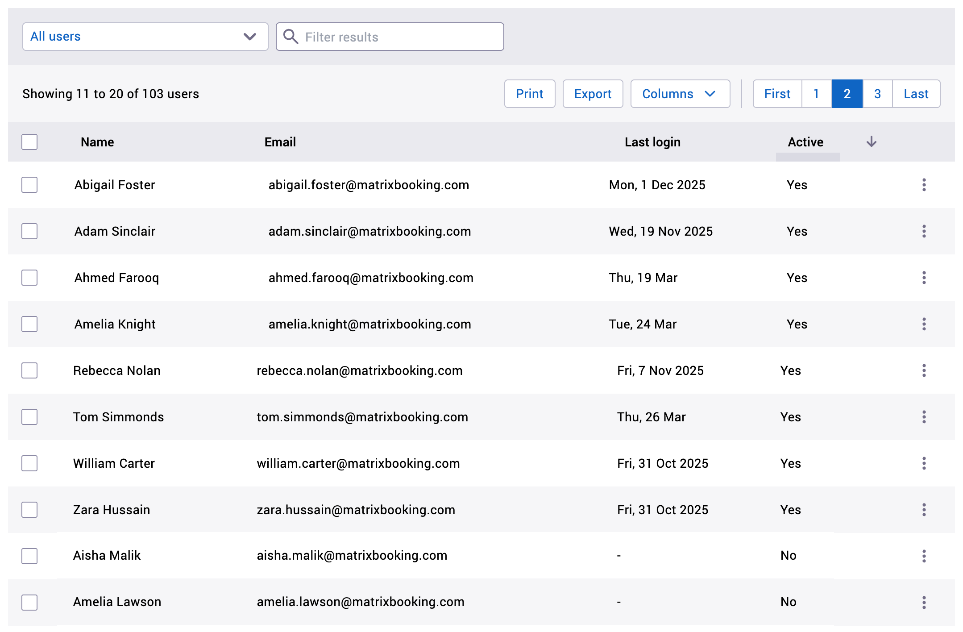
Task: Expand the Columns dropdown
Action: pyautogui.click(x=680, y=94)
